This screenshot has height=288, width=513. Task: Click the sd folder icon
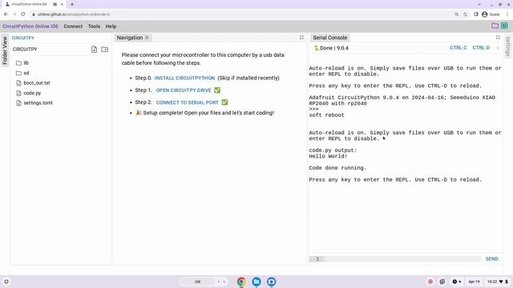pos(18,73)
